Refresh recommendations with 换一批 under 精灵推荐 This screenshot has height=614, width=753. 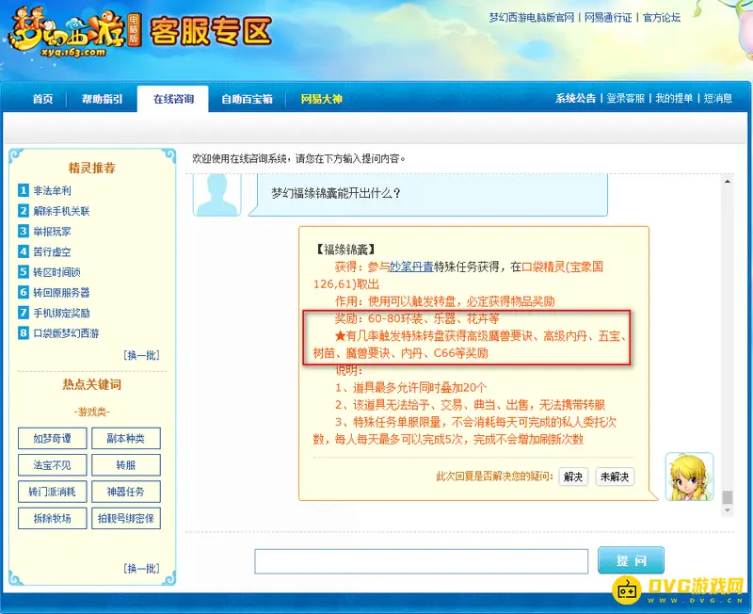142,355
